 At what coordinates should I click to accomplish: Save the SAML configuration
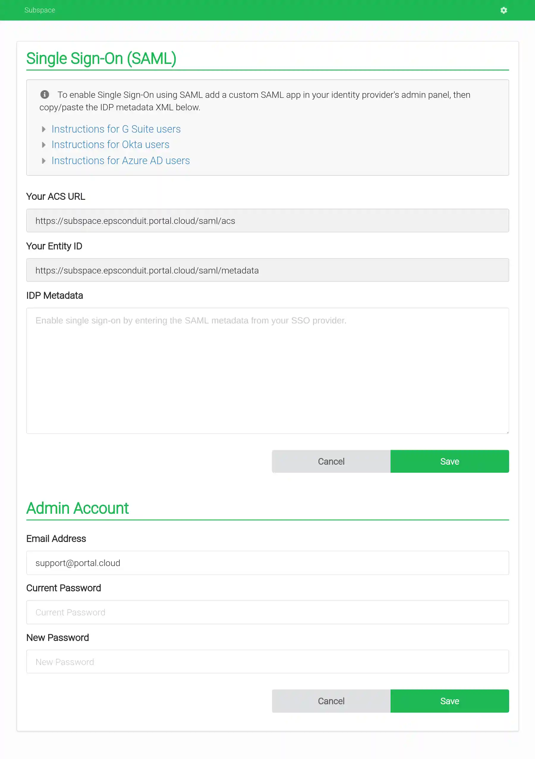pyautogui.click(x=449, y=461)
